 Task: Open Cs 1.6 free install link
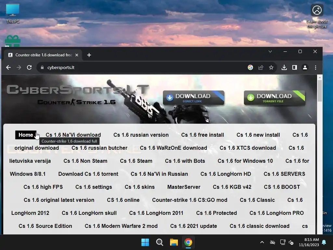pyautogui.click(x=203, y=135)
